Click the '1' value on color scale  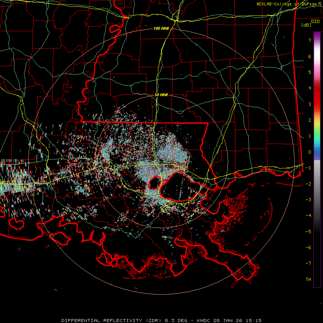310,136
